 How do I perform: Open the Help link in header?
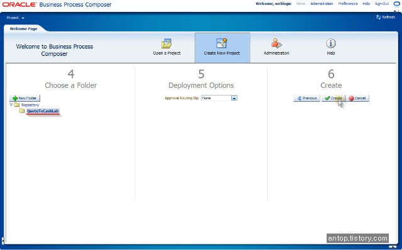[366, 4]
